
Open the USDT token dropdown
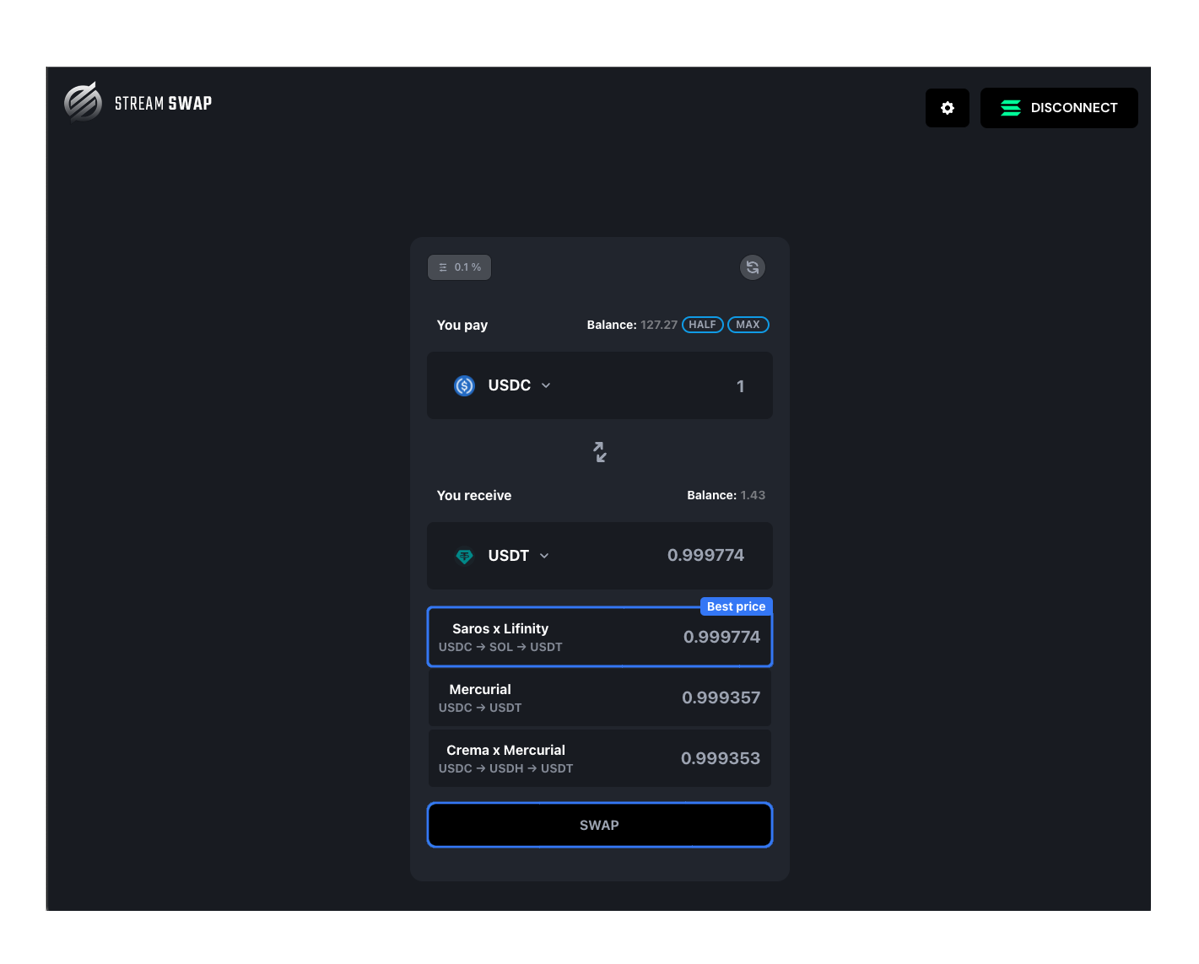tap(544, 556)
